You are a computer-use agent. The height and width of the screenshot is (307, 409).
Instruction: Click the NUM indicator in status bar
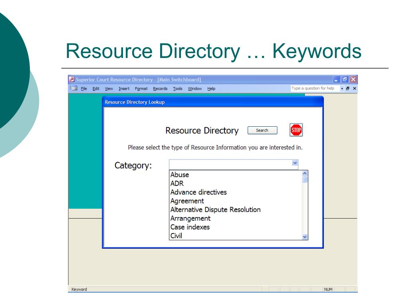[x=328, y=289]
